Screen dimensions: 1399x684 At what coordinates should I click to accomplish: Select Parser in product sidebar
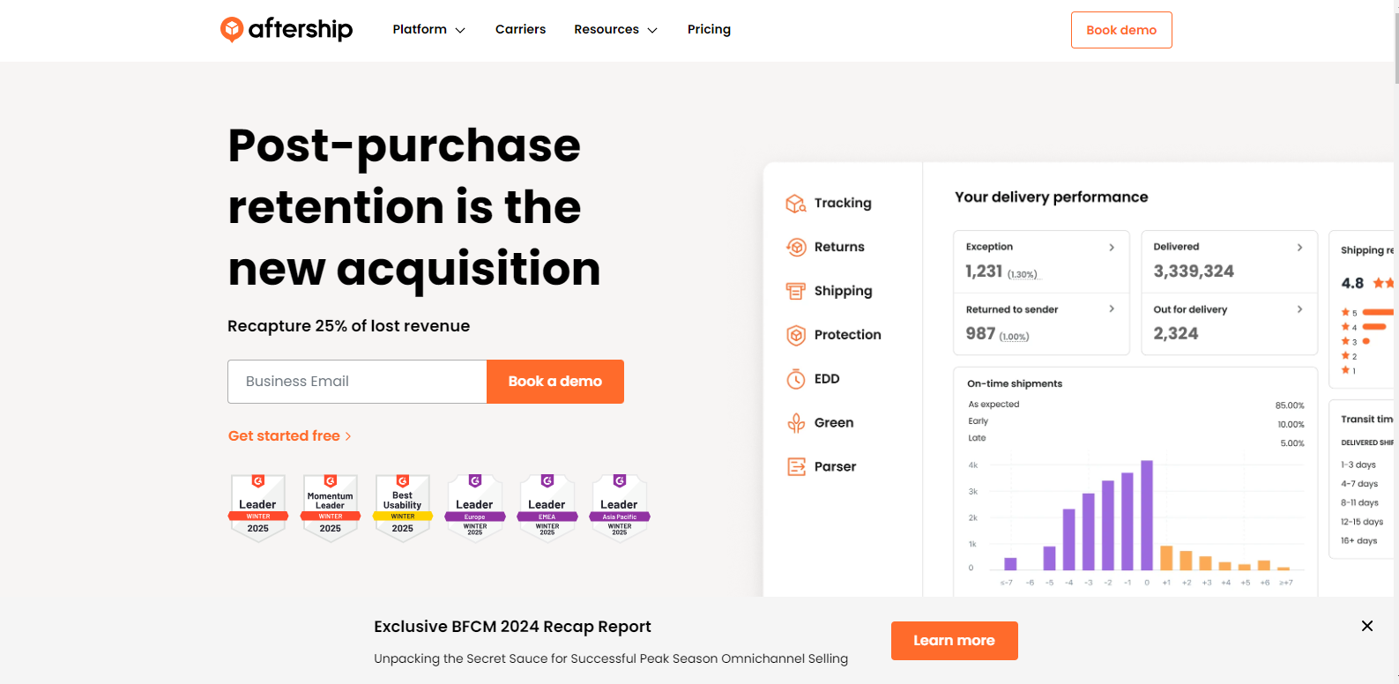point(835,467)
